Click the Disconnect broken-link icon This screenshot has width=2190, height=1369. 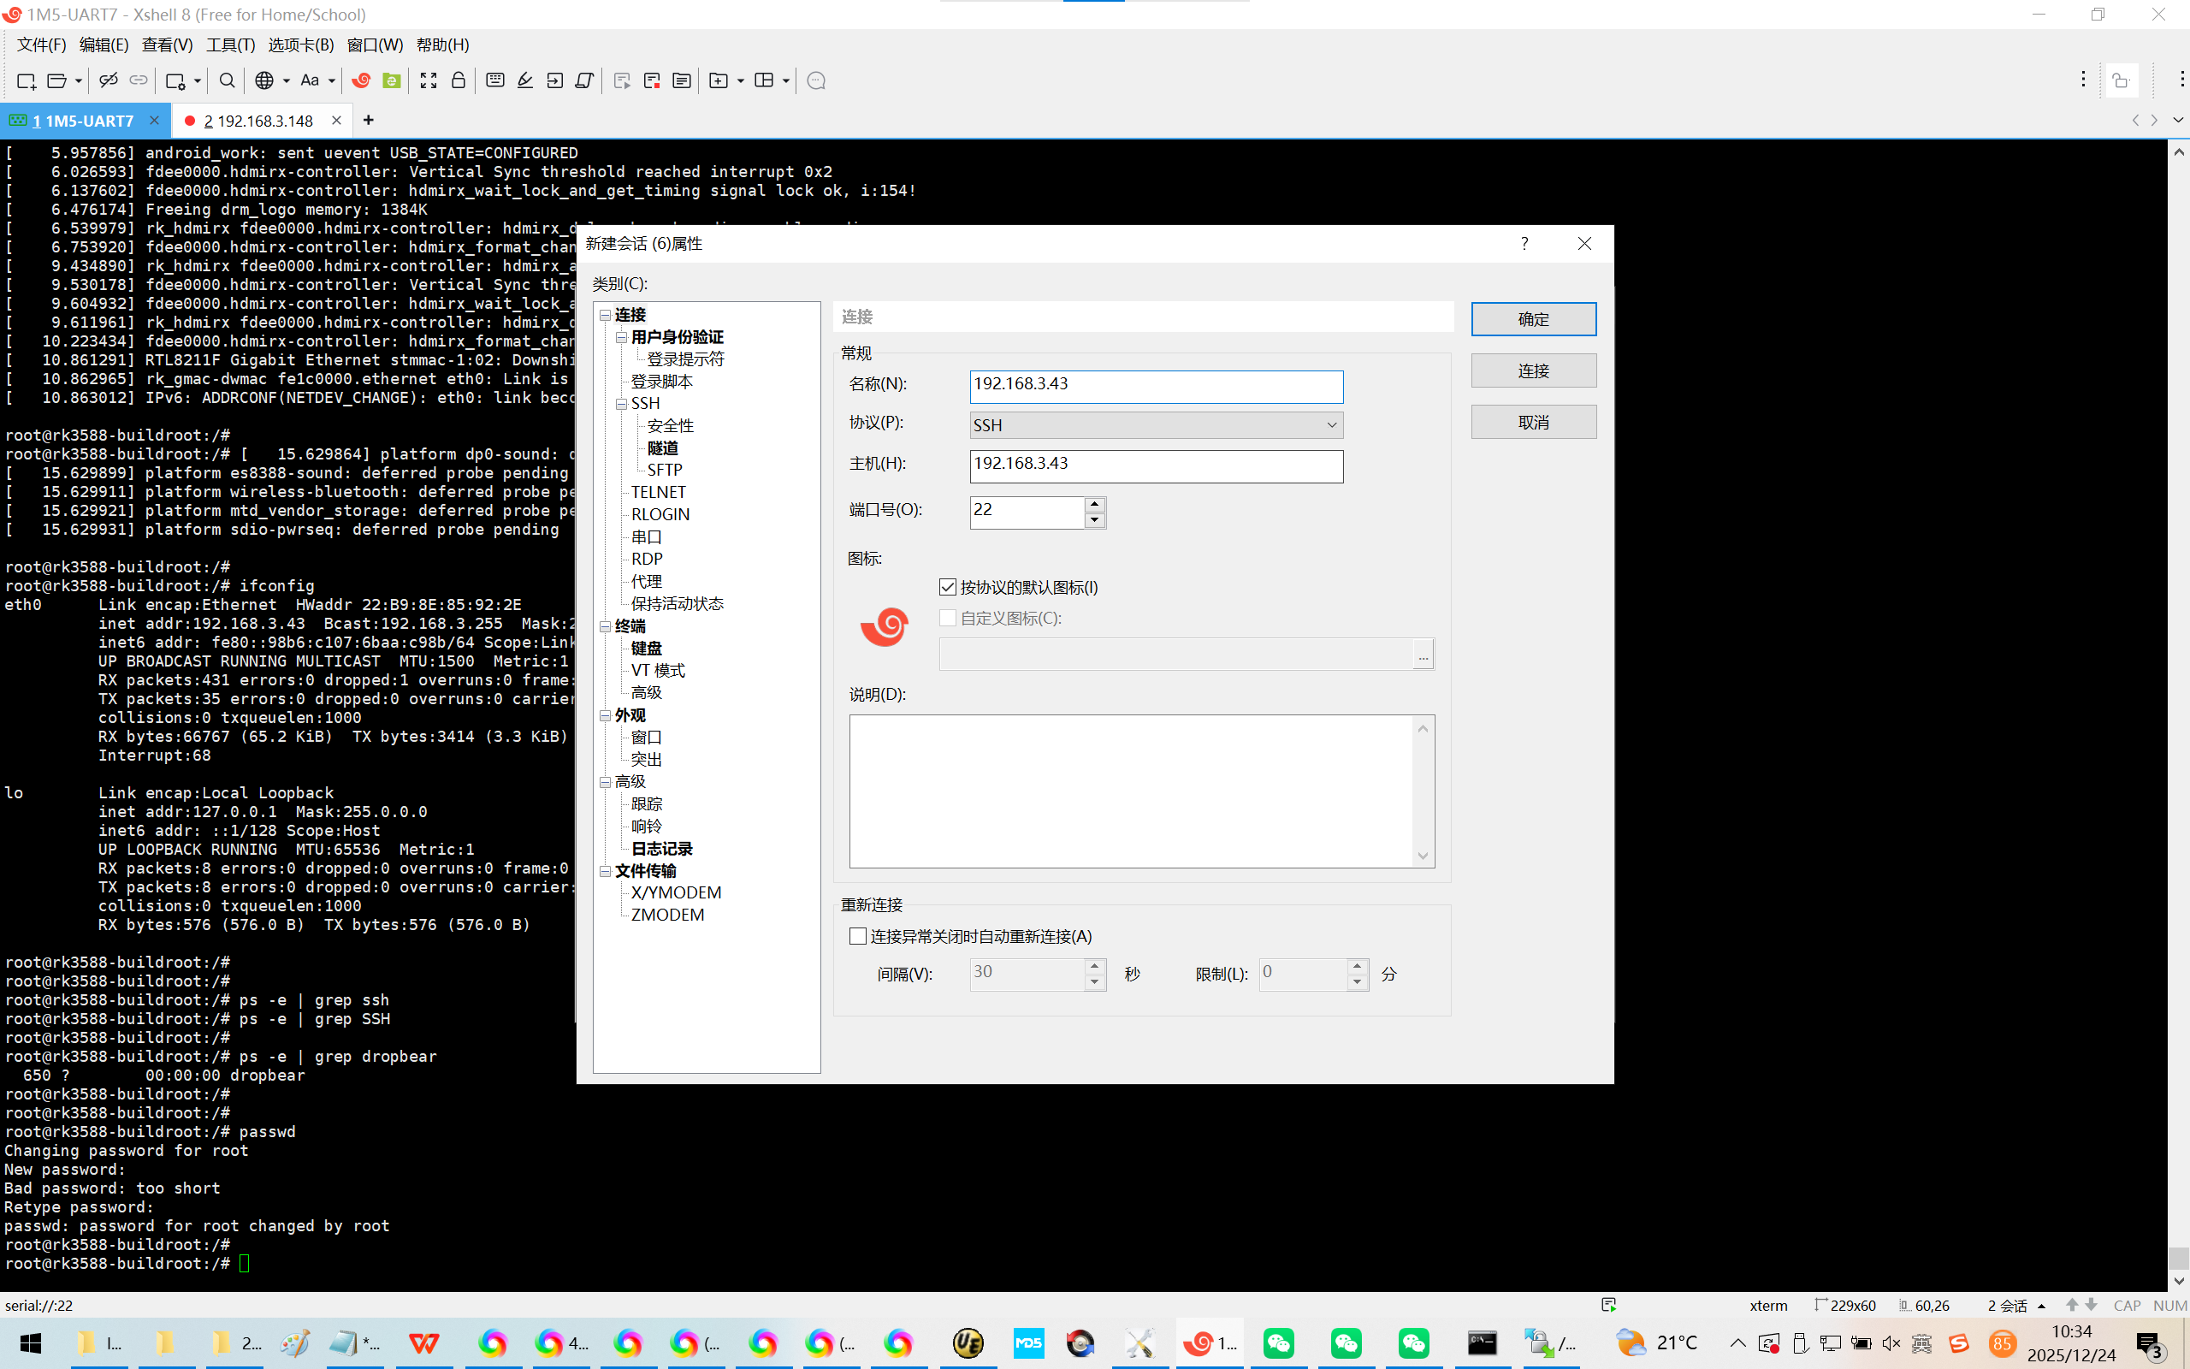click(x=109, y=80)
